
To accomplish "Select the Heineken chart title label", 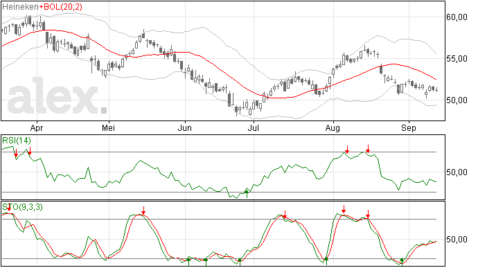I will pos(20,7).
